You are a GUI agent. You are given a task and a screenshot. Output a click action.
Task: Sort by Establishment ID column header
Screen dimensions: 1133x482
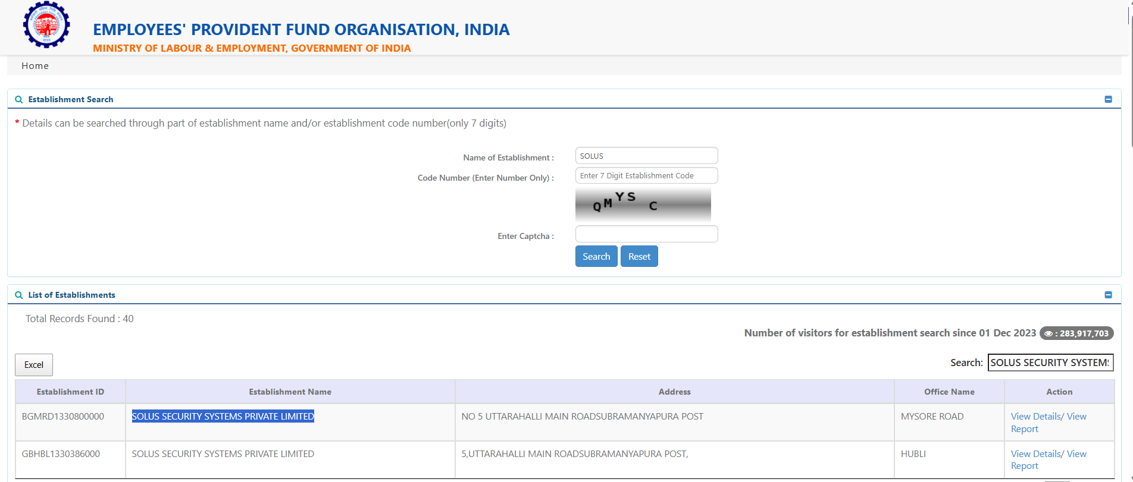70,392
